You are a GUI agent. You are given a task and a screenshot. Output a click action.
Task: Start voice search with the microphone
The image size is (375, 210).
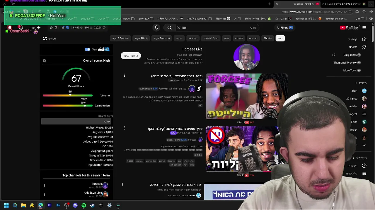(x=156, y=27)
